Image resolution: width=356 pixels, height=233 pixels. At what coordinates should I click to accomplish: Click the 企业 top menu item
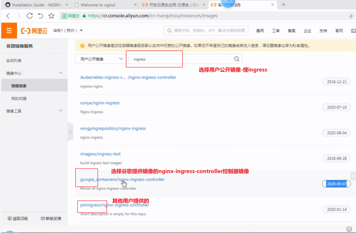[x=307, y=31]
